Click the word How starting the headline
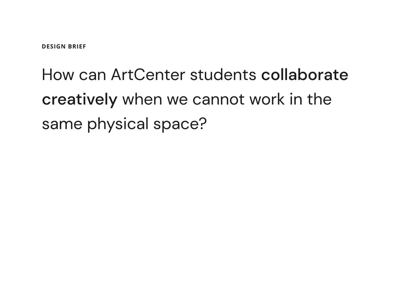 point(58,75)
